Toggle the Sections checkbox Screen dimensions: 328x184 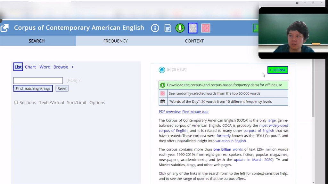point(16,102)
